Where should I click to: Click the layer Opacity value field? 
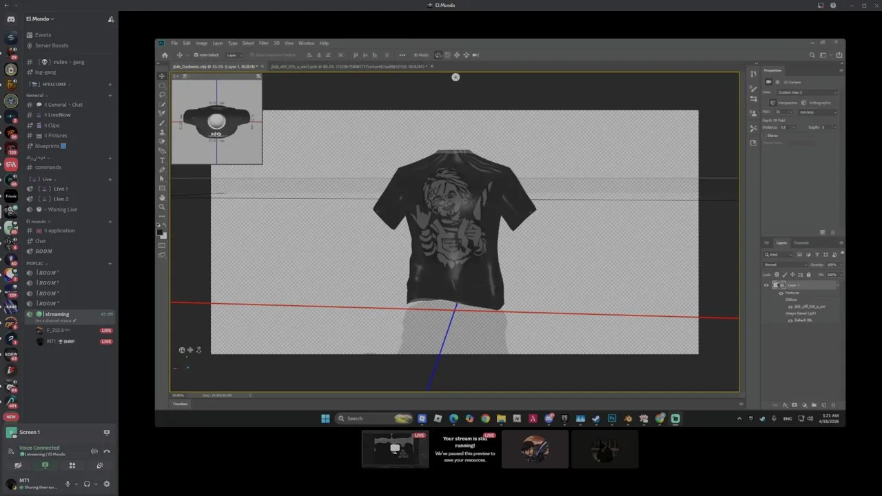click(x=832, y=265)
